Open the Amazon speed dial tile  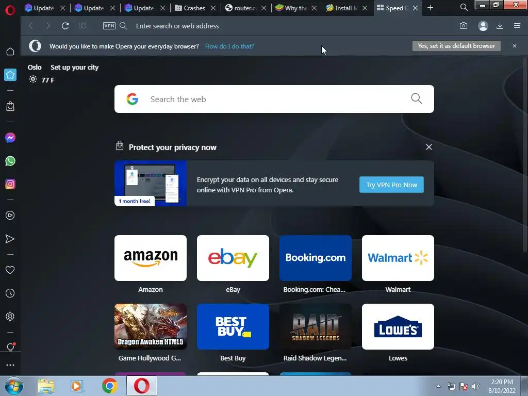151,258
